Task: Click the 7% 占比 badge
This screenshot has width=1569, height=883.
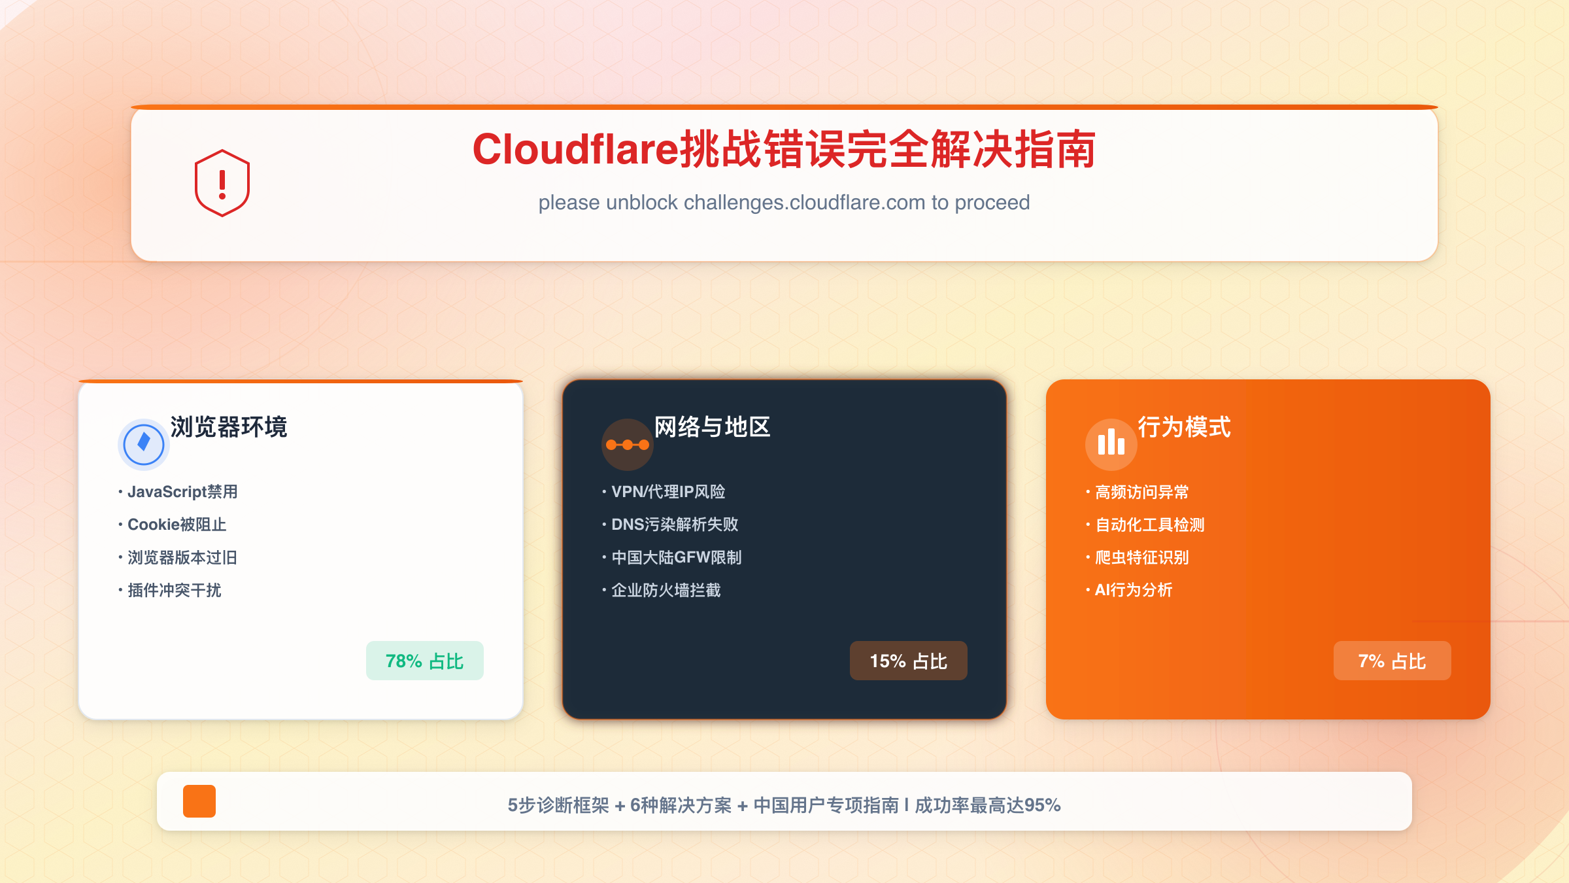Action: pos(1392,661)
